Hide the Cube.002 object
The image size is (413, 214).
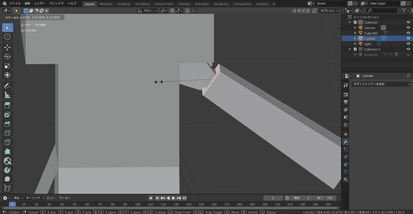(409, 33)
